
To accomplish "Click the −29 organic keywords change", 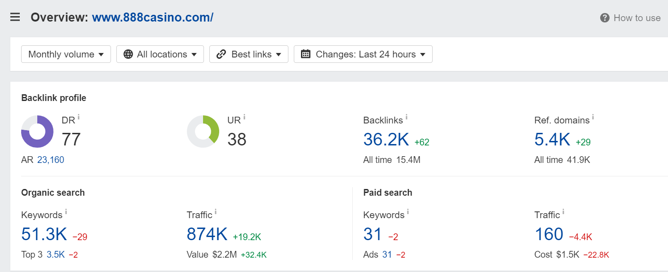I will (80, 237).
